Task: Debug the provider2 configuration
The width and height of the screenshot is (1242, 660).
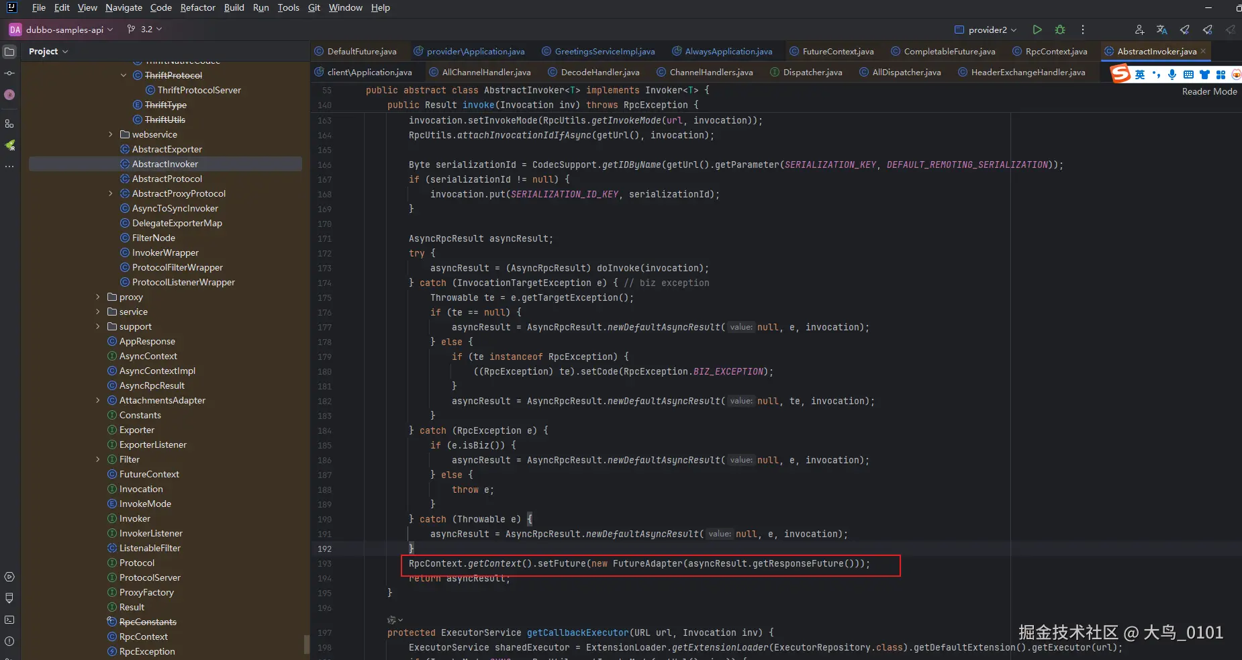Action: (x=1060, y=30)
